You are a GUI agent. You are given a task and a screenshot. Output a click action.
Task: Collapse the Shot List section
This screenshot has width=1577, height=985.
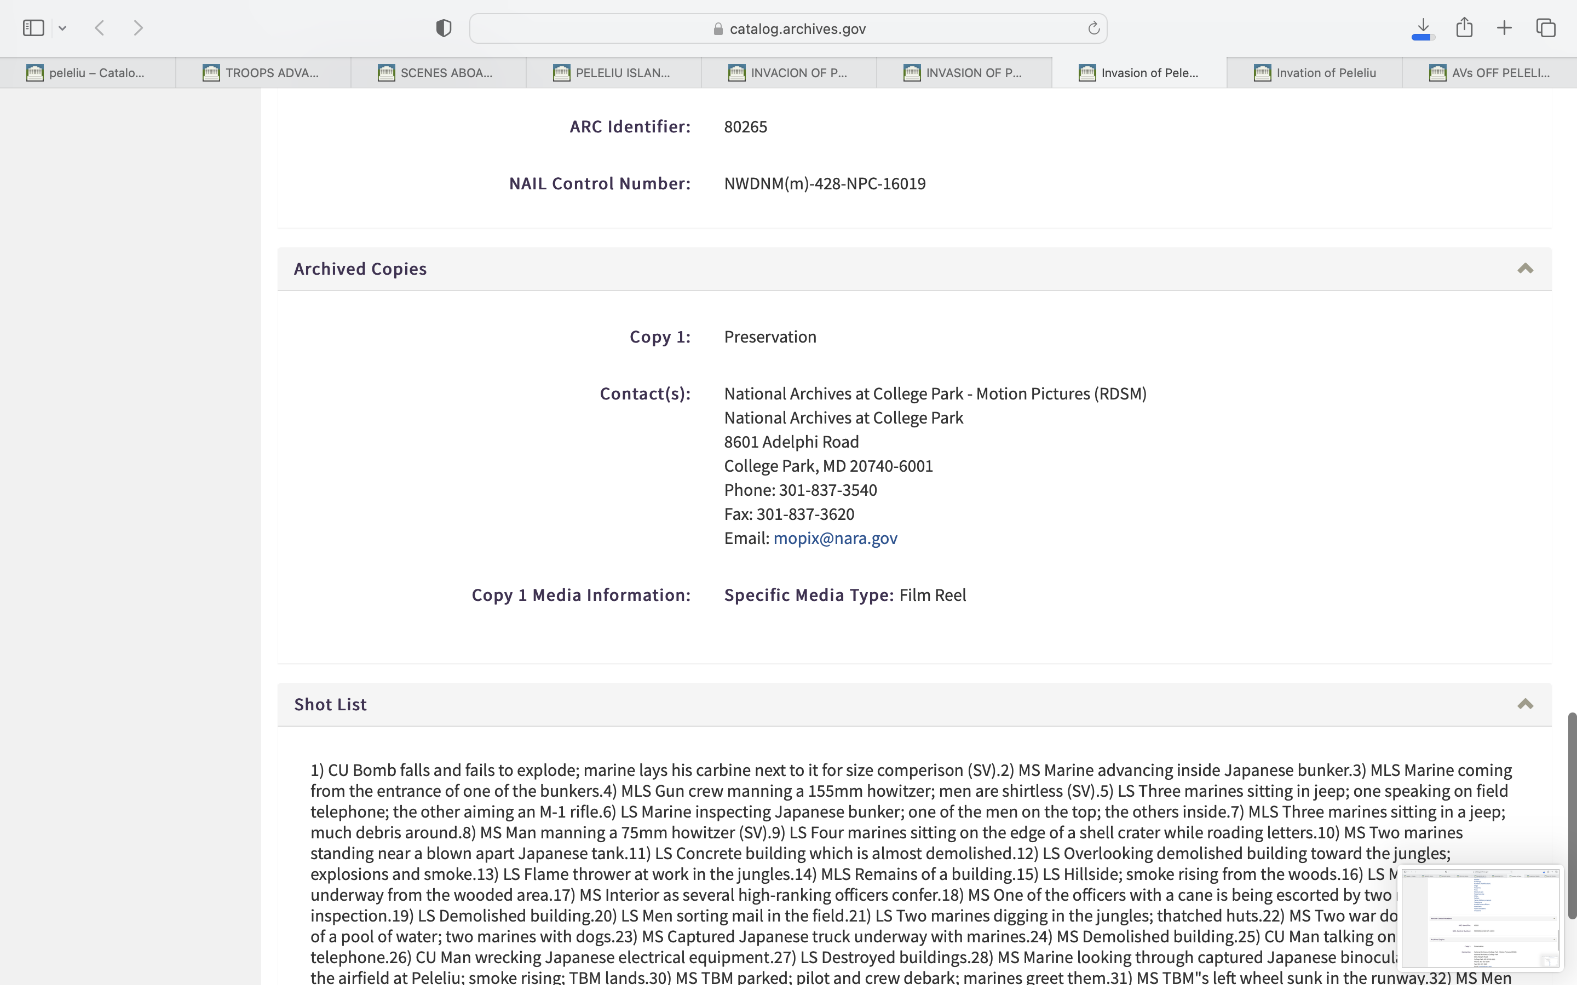[x=1525, y=704]
